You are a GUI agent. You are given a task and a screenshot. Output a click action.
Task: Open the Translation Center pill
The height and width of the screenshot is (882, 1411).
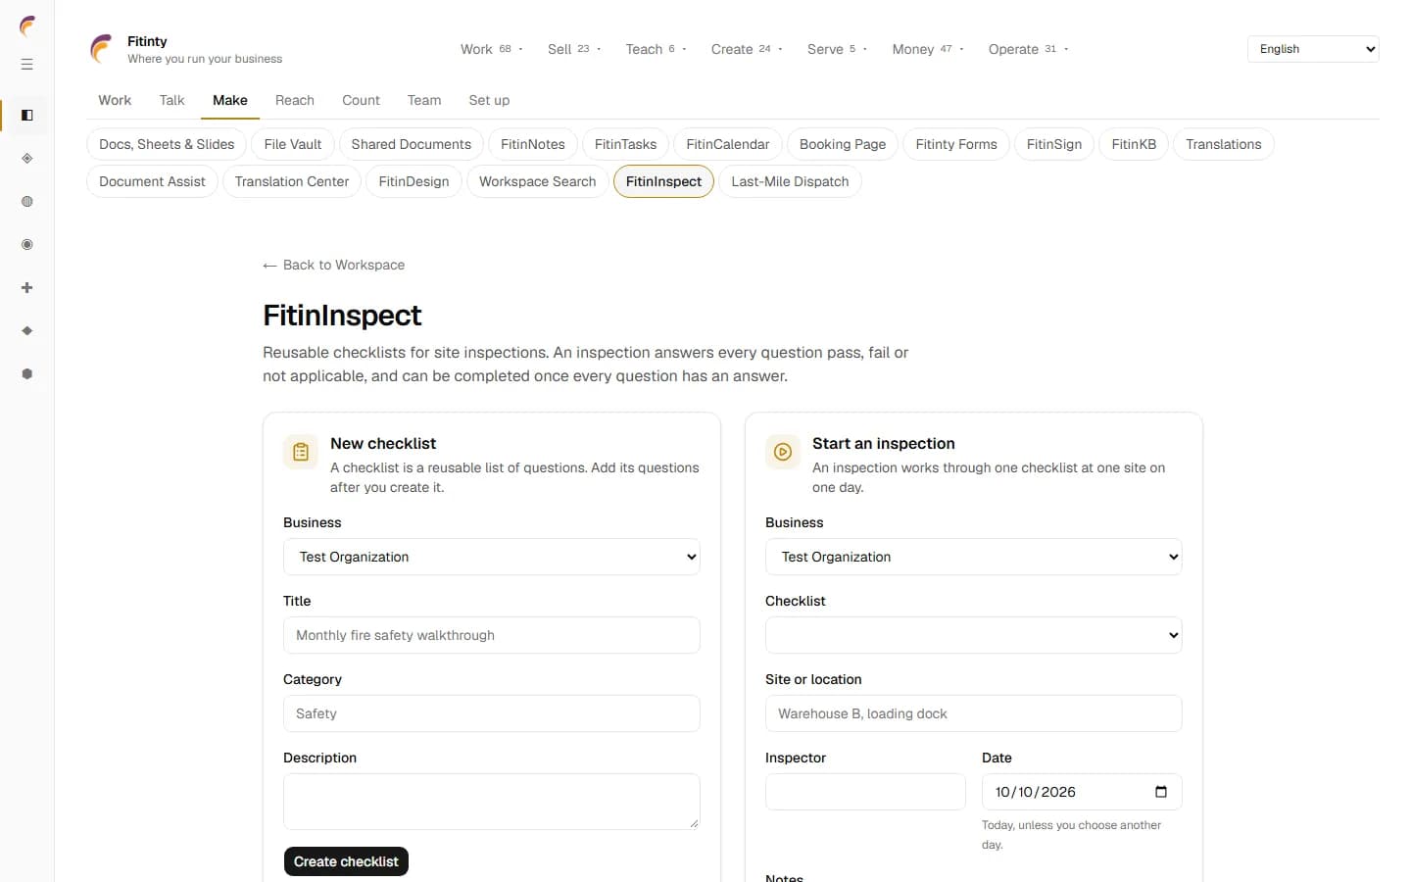pyautogui.click(x=292, y=181)
